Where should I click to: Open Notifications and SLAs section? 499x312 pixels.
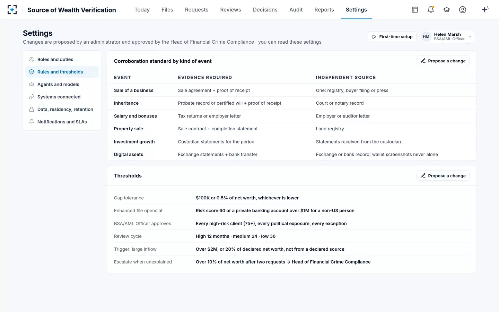62,122
